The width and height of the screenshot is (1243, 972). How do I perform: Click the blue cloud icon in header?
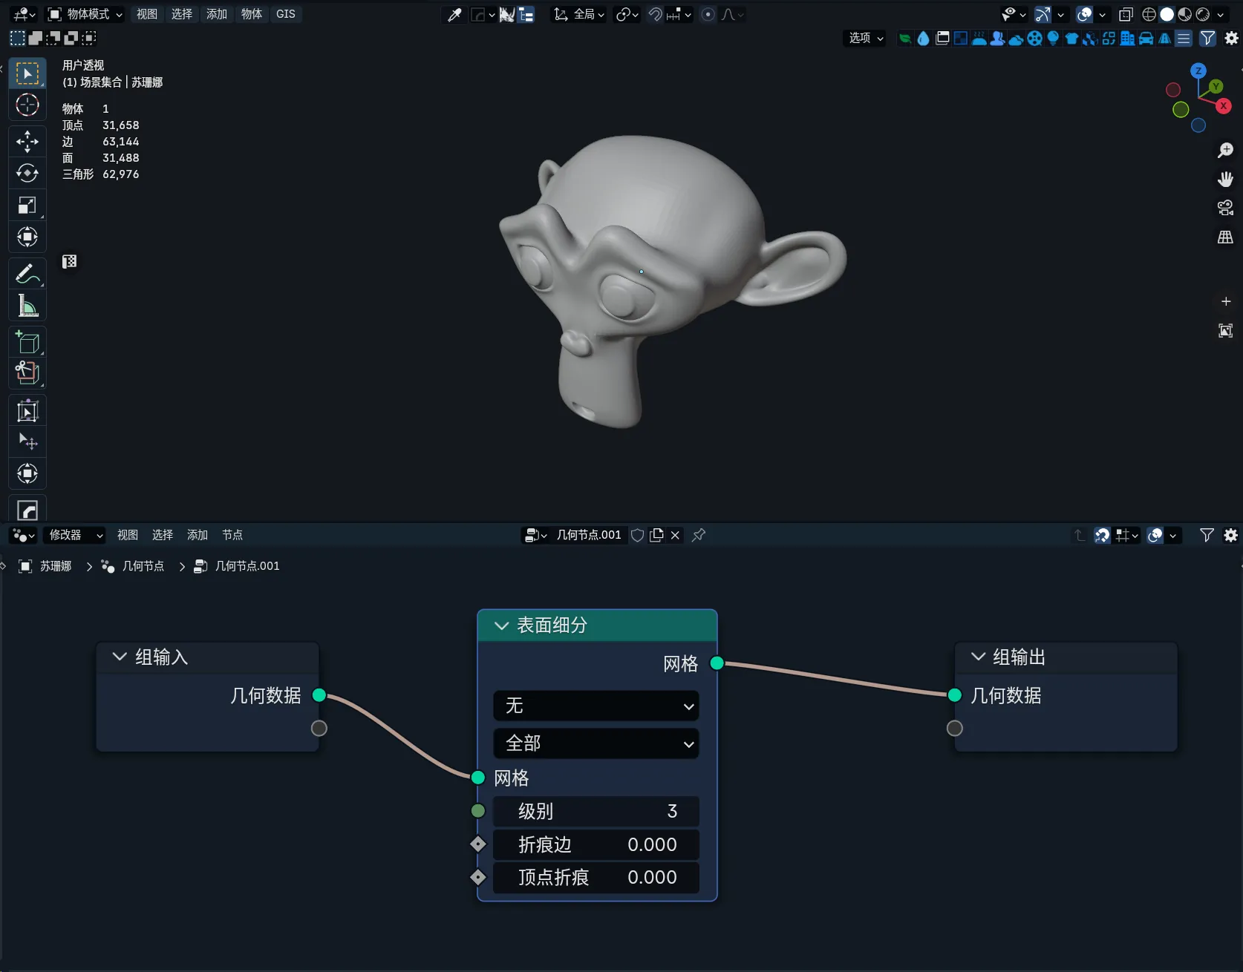click(1016, 39)
